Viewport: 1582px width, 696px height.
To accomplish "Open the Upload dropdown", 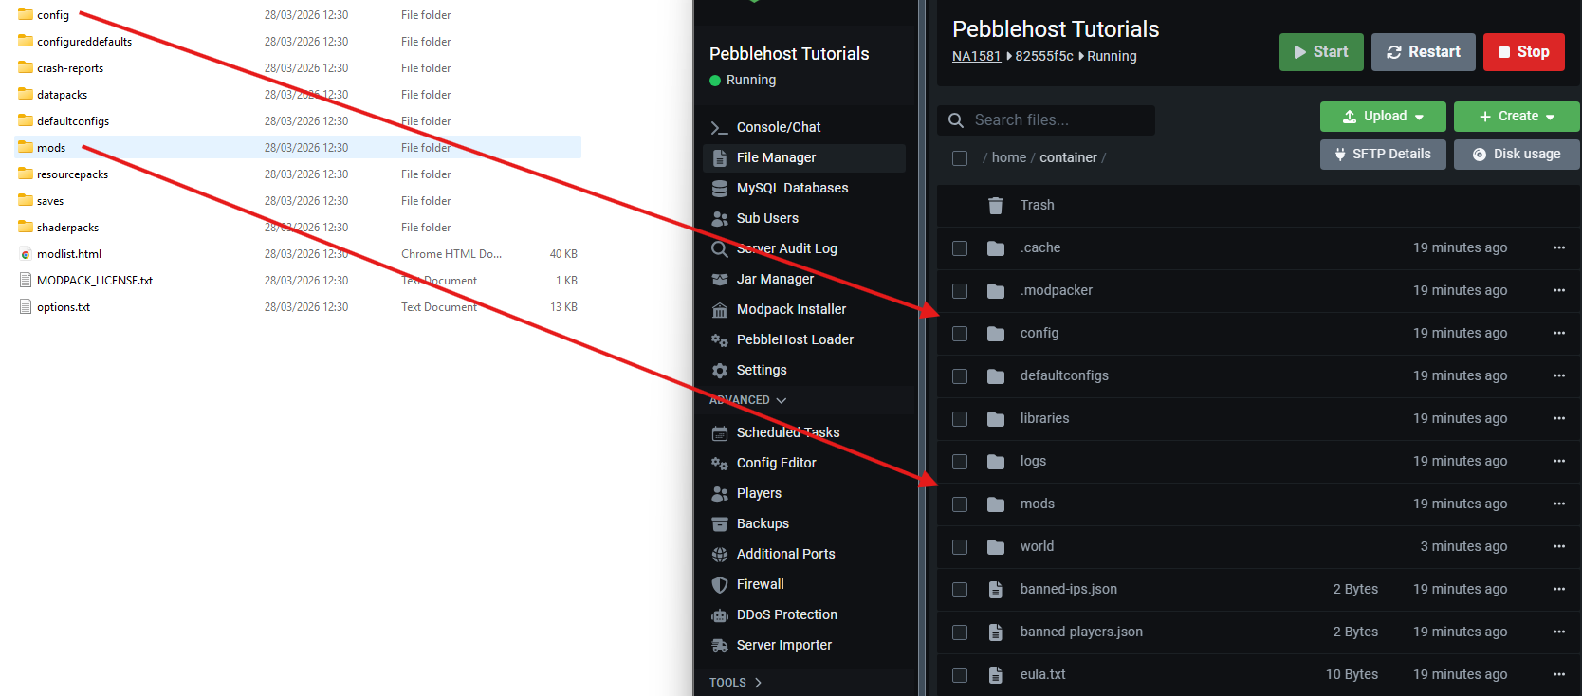I will coord(1382,117).
